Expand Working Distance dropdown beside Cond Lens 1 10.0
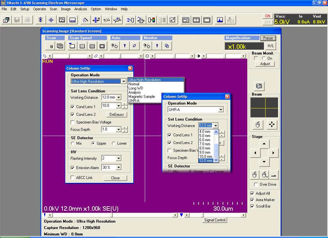This screenshot has height=238, width=328. tap(119, 98)
